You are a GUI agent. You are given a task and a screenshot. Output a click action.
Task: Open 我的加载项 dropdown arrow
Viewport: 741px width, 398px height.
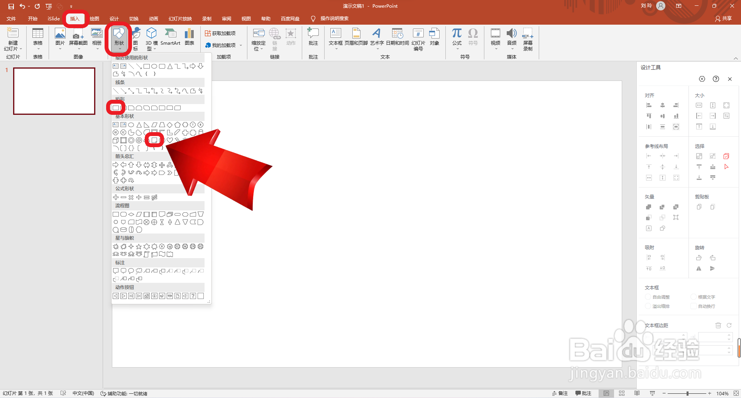coord(241,45)
